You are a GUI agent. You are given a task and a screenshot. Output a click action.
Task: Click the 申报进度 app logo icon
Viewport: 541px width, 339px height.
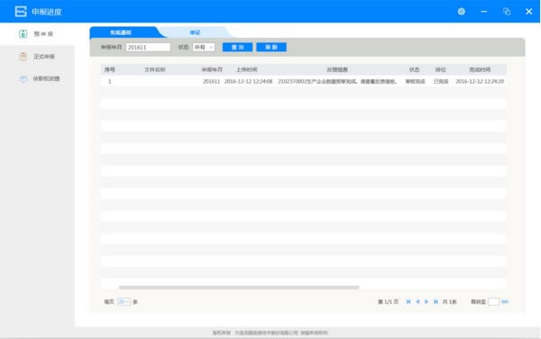pos(21,12)
